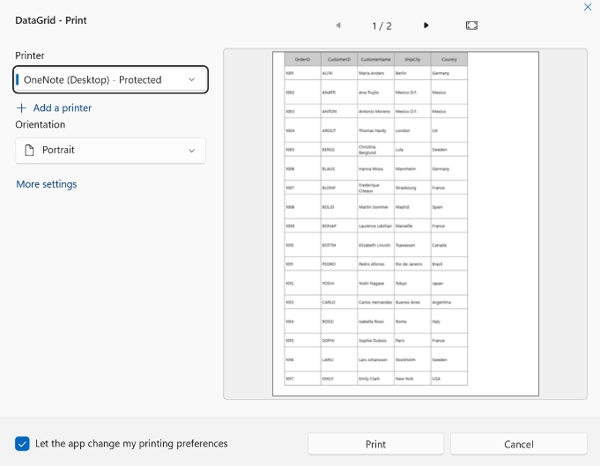Click the Canada country cell

(448, 245)
